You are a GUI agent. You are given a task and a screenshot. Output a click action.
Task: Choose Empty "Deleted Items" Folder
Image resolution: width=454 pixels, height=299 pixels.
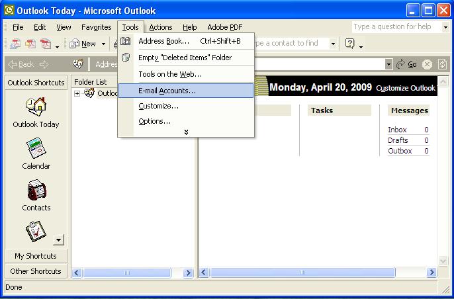pyautogui.click(x=186, y=58)
